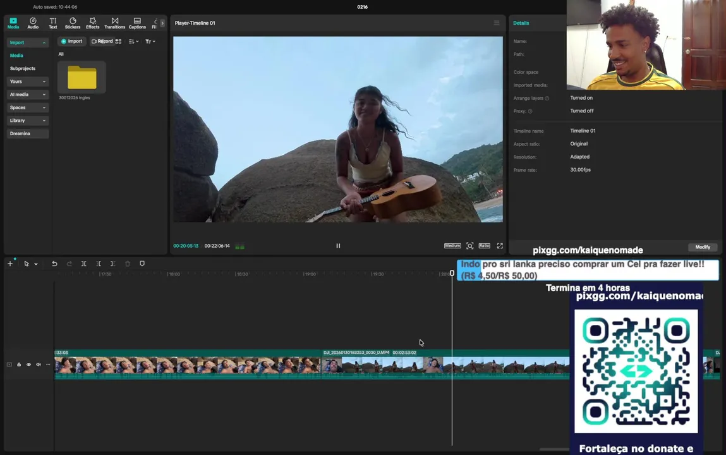The image size is (726, 455).
Task: Open the 30012026 ingles folder
Action: point(82,78)
